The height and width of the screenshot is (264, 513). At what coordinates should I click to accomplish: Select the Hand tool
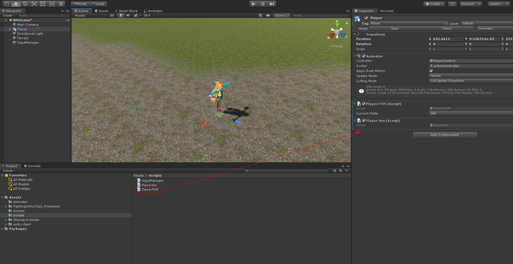point(7,4)
